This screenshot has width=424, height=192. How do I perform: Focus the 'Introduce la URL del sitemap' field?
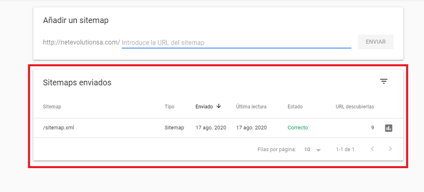(236, 42)
